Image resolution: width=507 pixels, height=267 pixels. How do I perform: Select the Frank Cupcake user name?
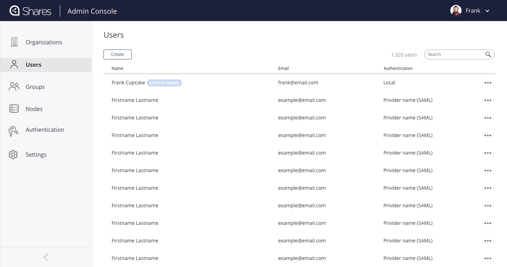[x=128, y=83]
